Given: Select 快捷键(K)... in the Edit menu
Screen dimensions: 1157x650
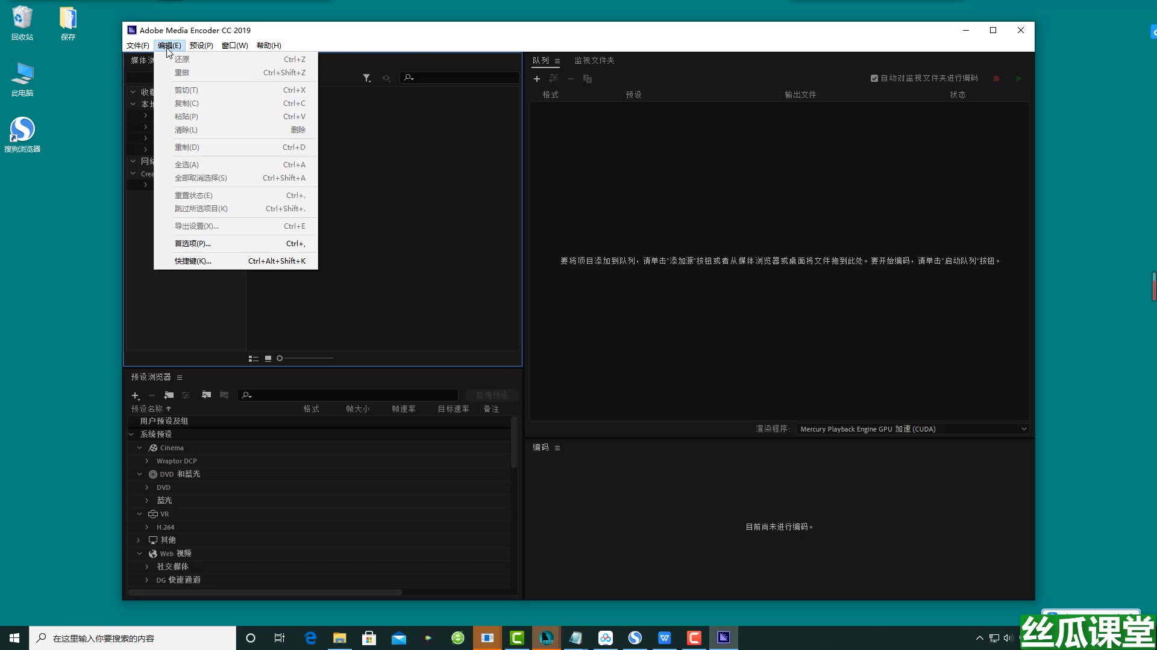Looking at the screenshot, I should 193,261.
